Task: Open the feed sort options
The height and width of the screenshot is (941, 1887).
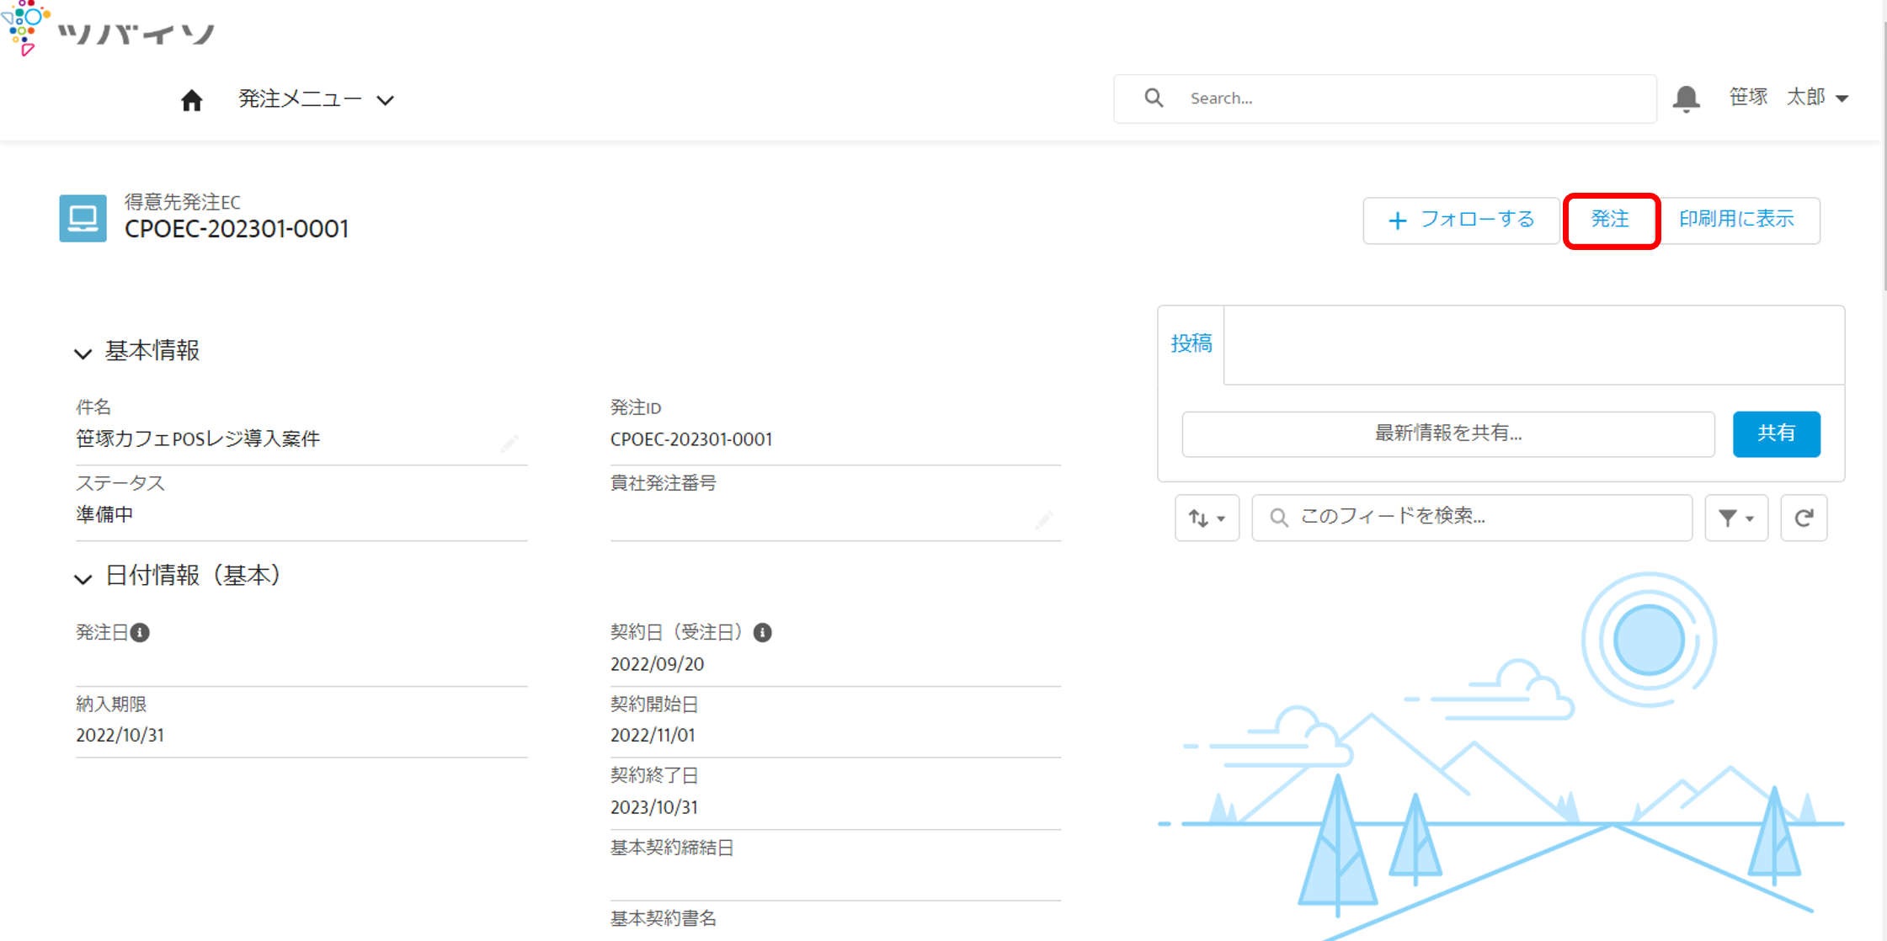Action: (x=1207, y=518)
